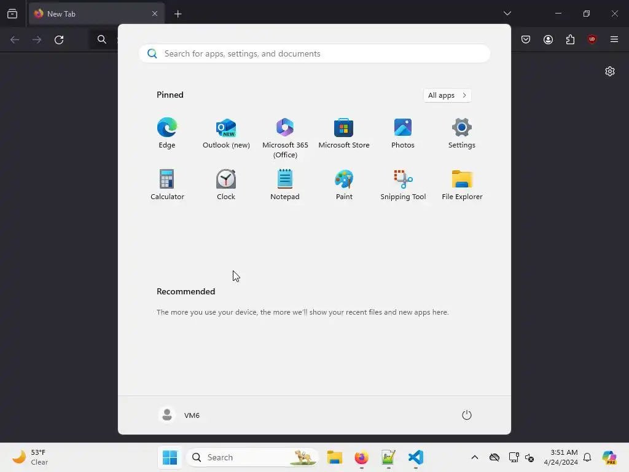Open the Firefox hamburger application menu

coord(614,39)
